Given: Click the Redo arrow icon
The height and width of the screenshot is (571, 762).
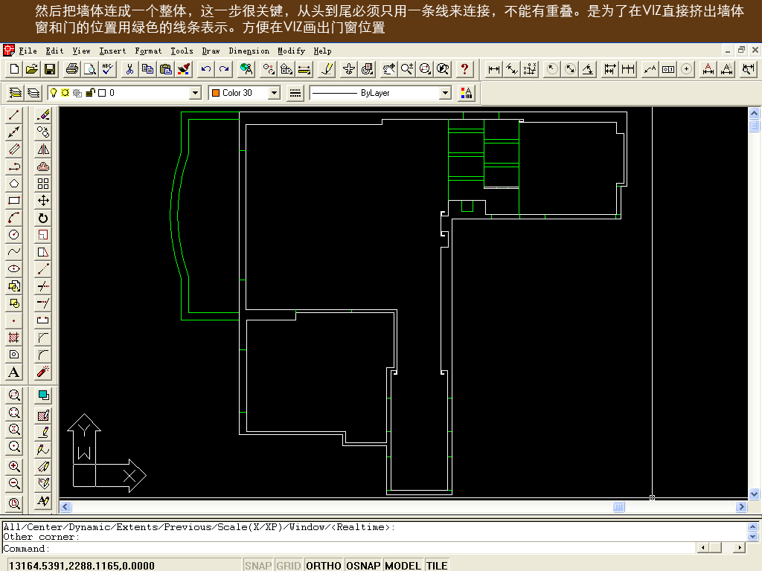Looking at the screenshot, I should coord(224,69).
